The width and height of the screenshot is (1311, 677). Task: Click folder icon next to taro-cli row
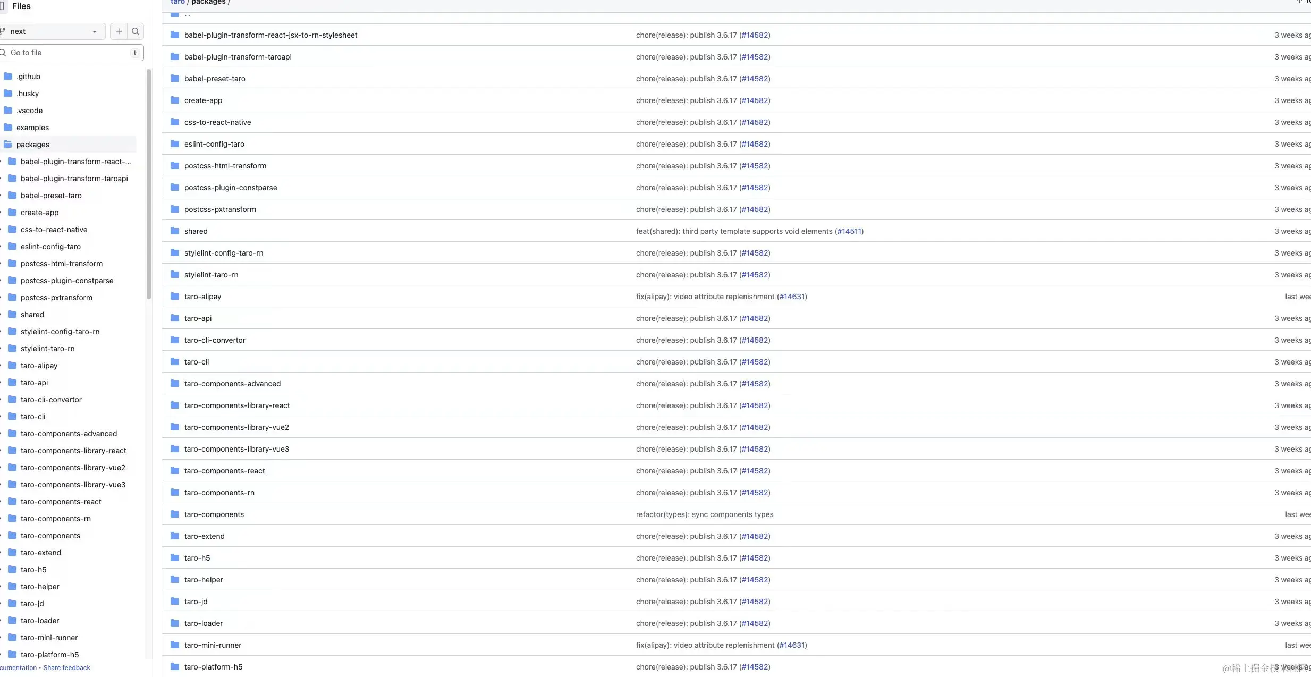175,362
